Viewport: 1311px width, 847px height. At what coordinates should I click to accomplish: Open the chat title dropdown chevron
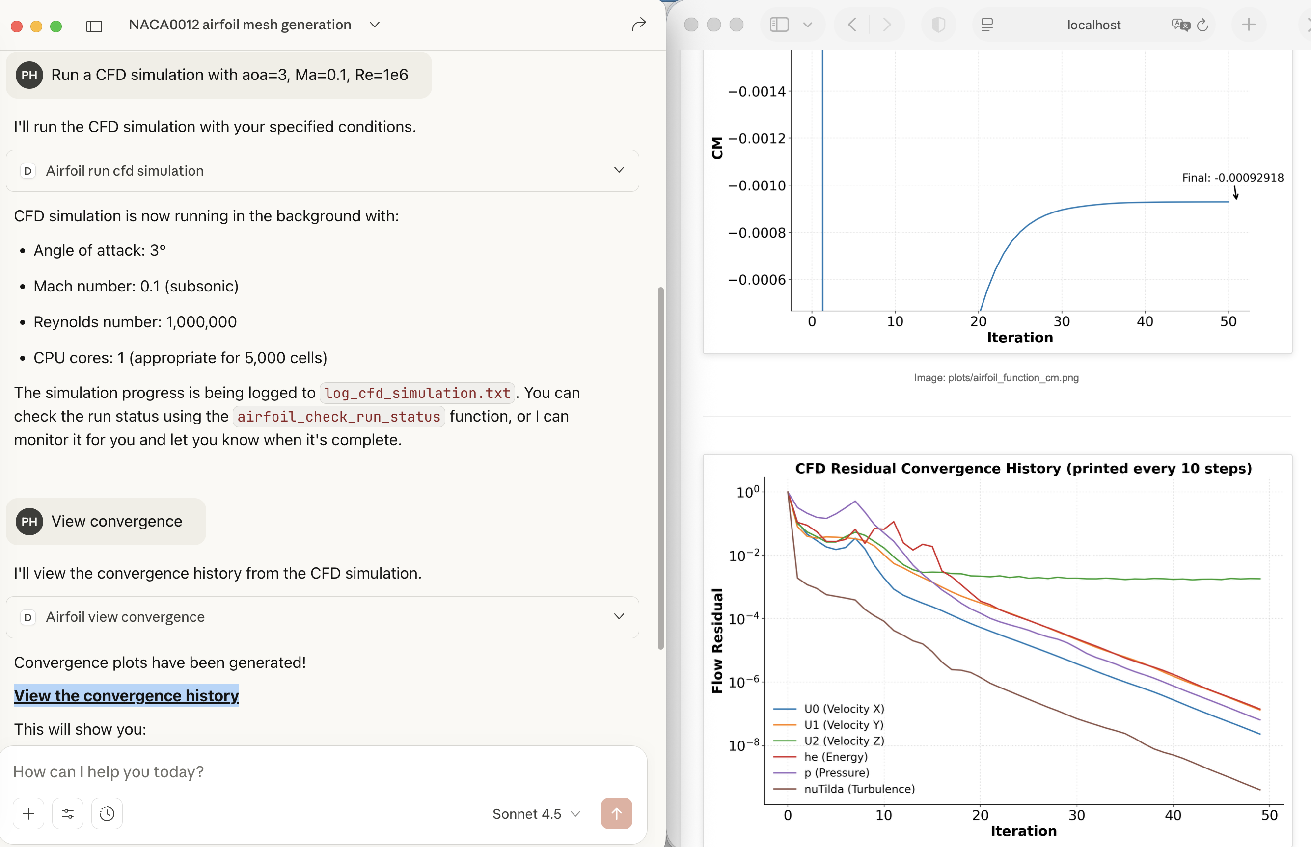tap(375, 25)
